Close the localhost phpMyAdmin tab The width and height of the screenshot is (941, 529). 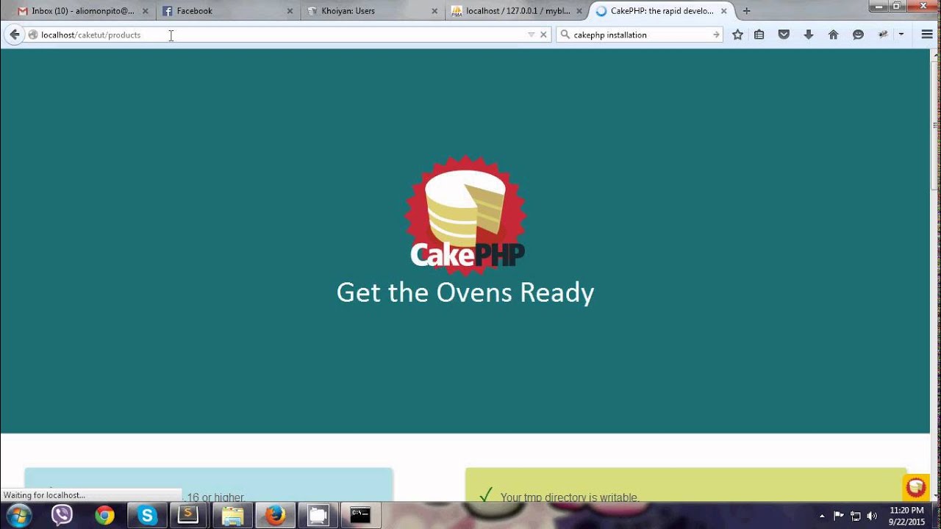point(579,11)
